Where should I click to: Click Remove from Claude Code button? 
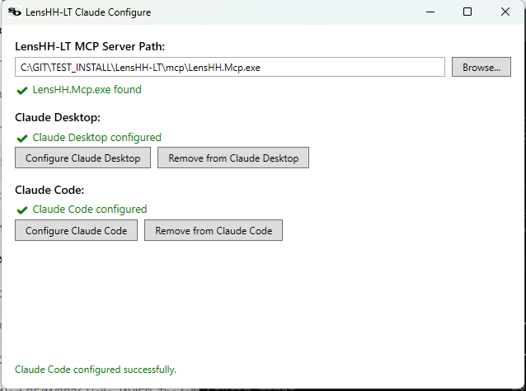click(214, 231)
